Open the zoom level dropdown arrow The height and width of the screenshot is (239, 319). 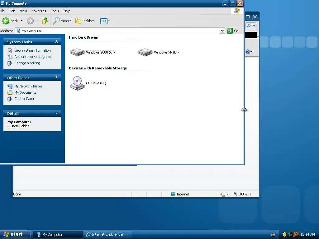point(251,194)
